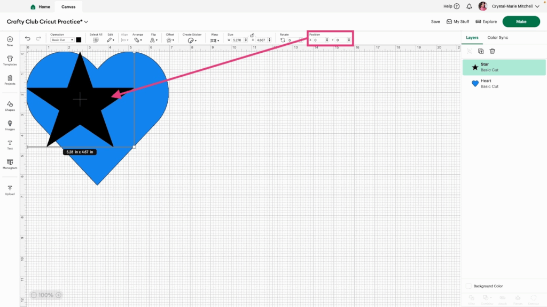Click the Attach tool
Screen dimensions: 547x307
tap(502, 300)
